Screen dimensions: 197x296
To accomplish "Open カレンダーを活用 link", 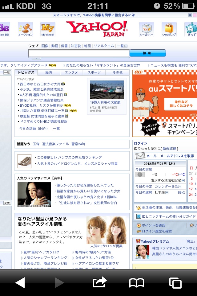I will click(x=168, y=187).
